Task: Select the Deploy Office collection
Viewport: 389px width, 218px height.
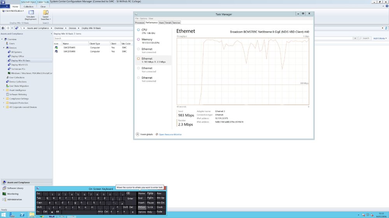Action: (18, 56)
